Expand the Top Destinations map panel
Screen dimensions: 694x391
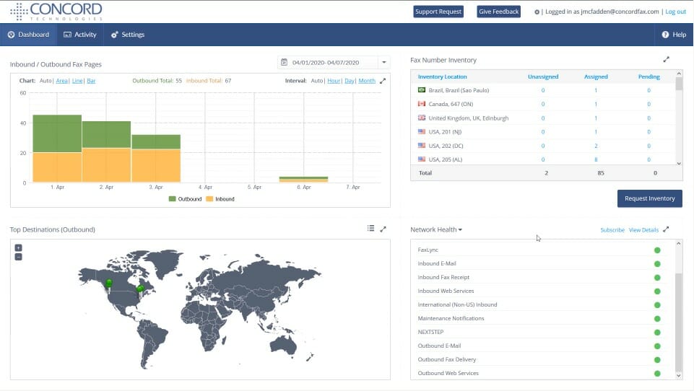click(383, 229)
